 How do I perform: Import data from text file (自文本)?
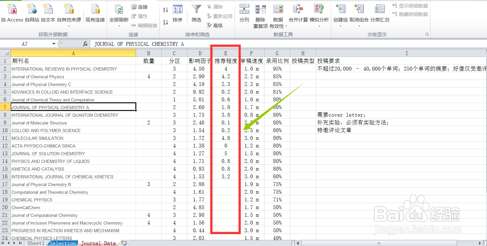pyautogui.click(x=48, y=13)
